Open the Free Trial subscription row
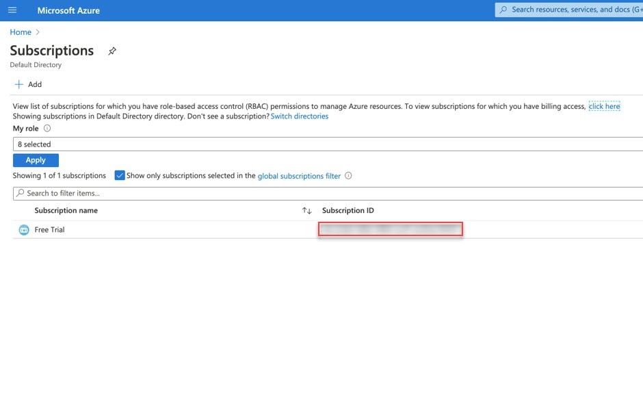The width and height of the screenshot is (643, 414). 328,230
